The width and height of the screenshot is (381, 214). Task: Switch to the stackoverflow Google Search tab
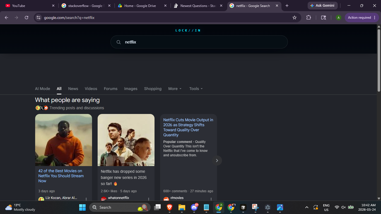coord(86,6)
